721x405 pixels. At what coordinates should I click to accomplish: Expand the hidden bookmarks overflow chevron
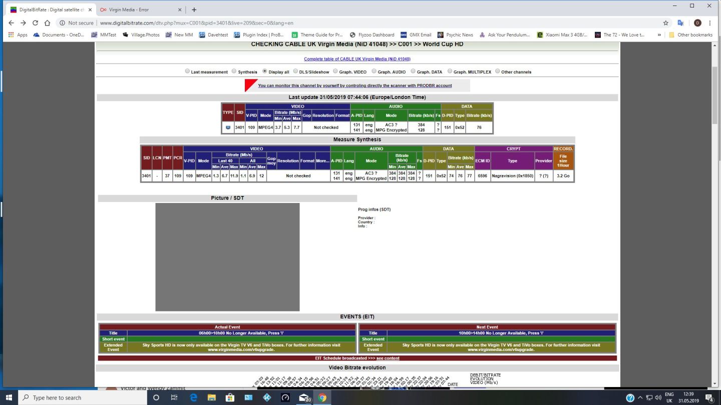click(x=659, y=35)
